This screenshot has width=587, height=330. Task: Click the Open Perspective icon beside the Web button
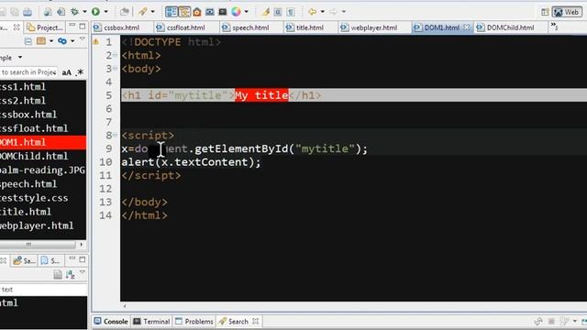point(545,12)
